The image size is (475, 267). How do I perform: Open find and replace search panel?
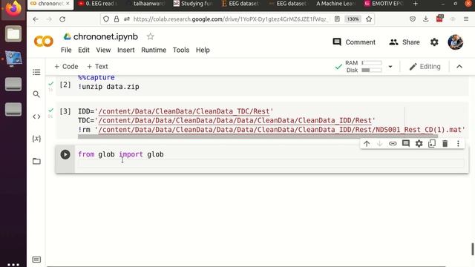pyautogui.click(x=36, y=94)
